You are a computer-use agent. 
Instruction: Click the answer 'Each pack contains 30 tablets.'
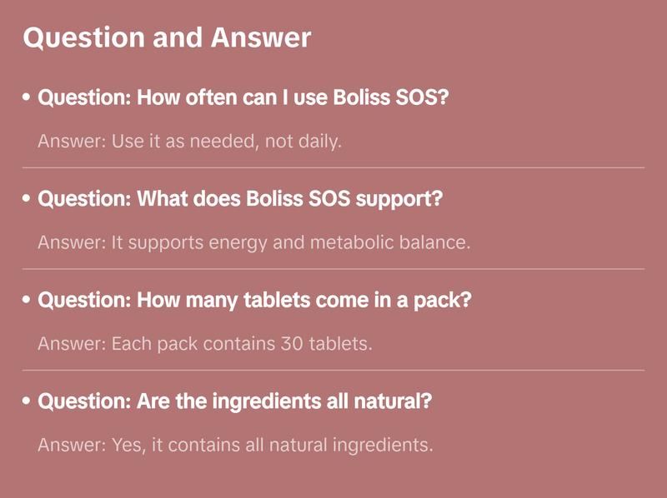pos(204,343)
